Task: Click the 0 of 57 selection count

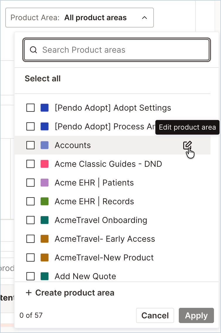Action: (31, 315)
